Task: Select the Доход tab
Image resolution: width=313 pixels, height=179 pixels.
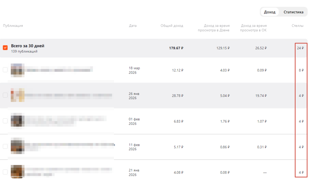Action: tap(269, 12)
